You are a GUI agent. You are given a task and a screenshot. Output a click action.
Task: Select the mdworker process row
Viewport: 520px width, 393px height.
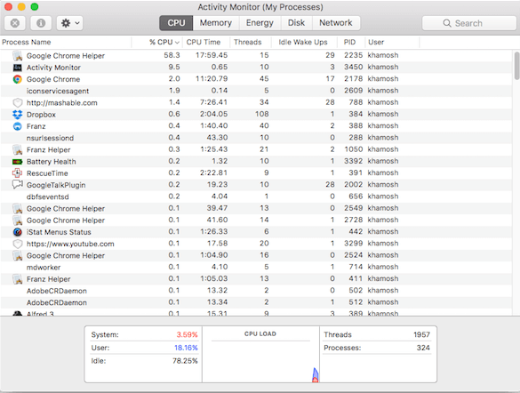tap(256, 268)
